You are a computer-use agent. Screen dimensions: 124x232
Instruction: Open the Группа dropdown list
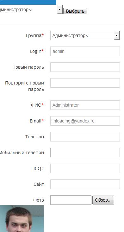tap(85, 35)
